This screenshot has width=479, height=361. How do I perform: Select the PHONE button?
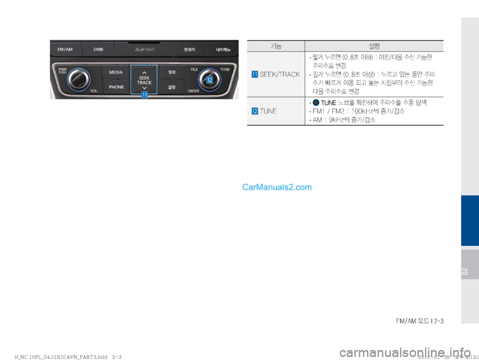[116, 87]
